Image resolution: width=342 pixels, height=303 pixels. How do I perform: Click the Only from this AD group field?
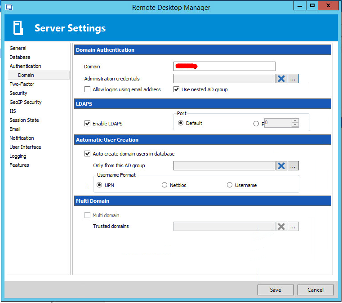point(224,166)
